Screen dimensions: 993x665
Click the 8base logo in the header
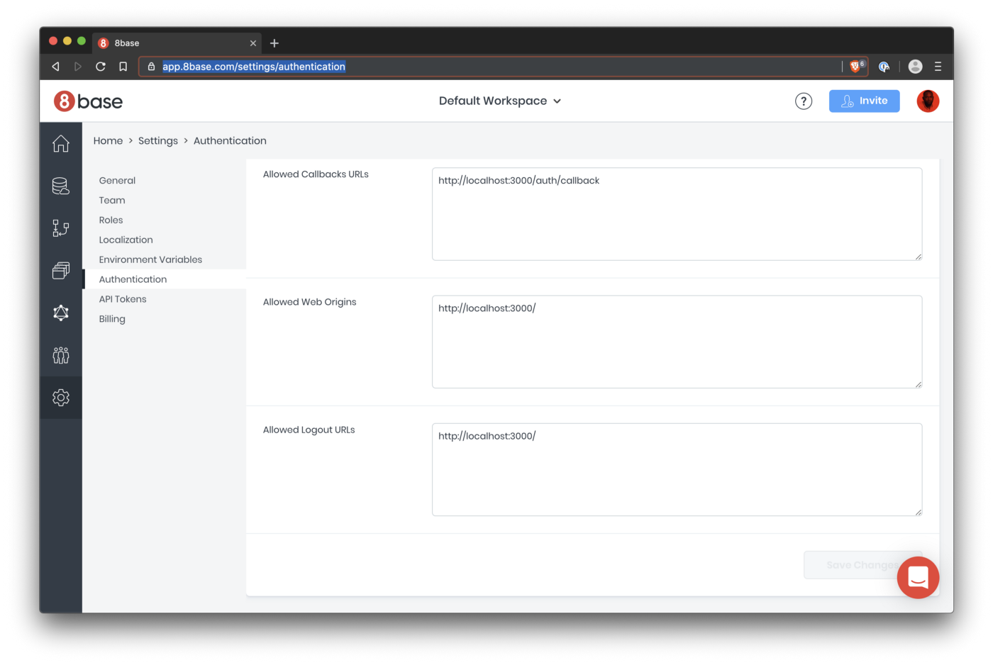87,101
